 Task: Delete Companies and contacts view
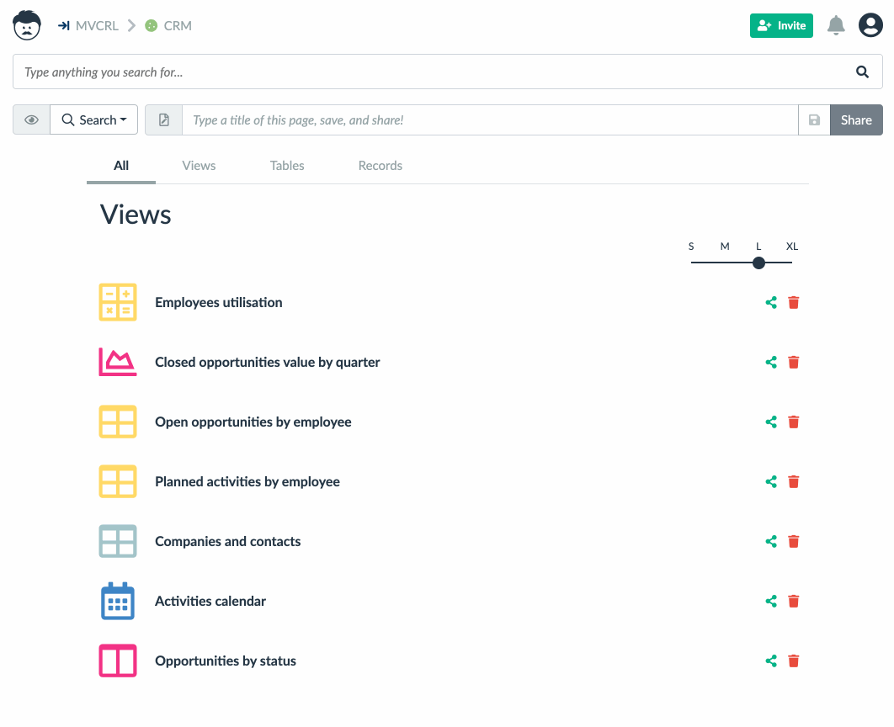coord(794,541)
